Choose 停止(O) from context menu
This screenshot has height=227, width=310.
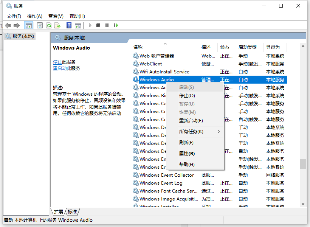point(187,96)
